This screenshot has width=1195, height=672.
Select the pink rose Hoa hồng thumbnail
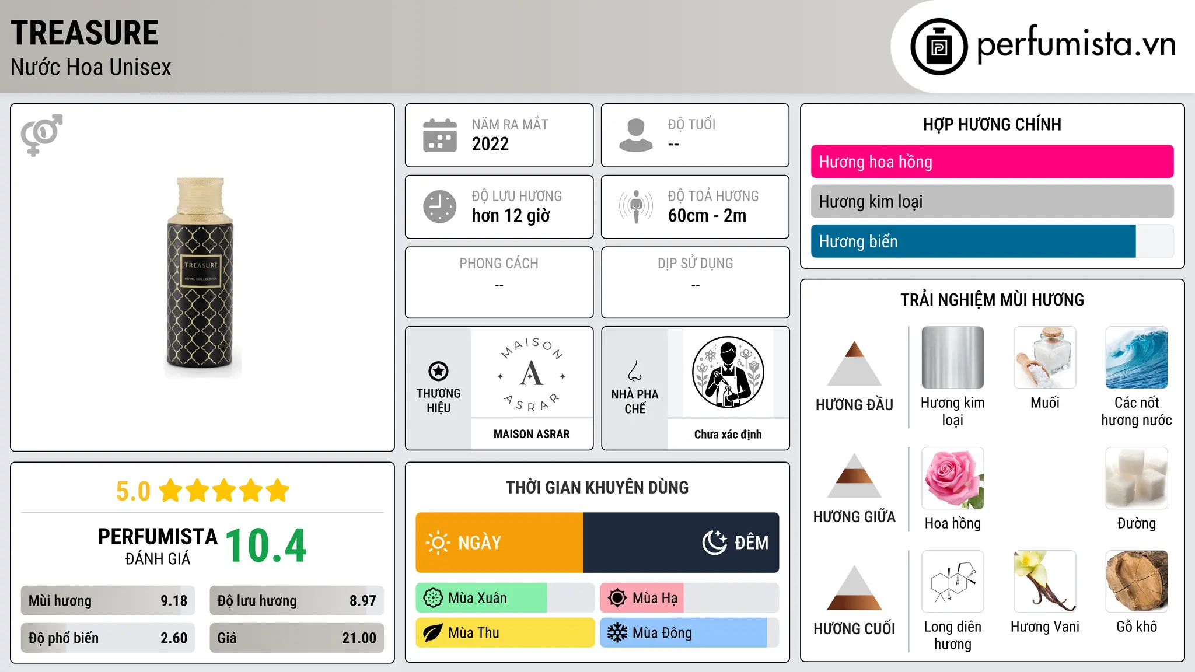952,478
